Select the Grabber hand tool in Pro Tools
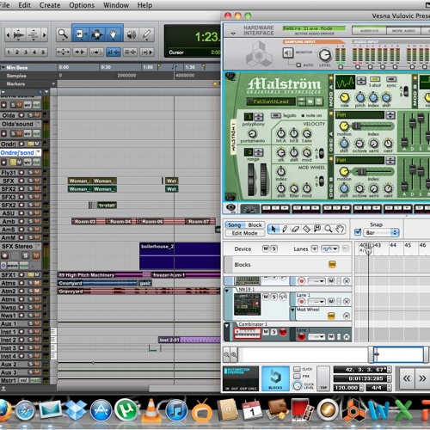This screenshot has width=430, height=430. pyautogui.click(x=114, y=34)
